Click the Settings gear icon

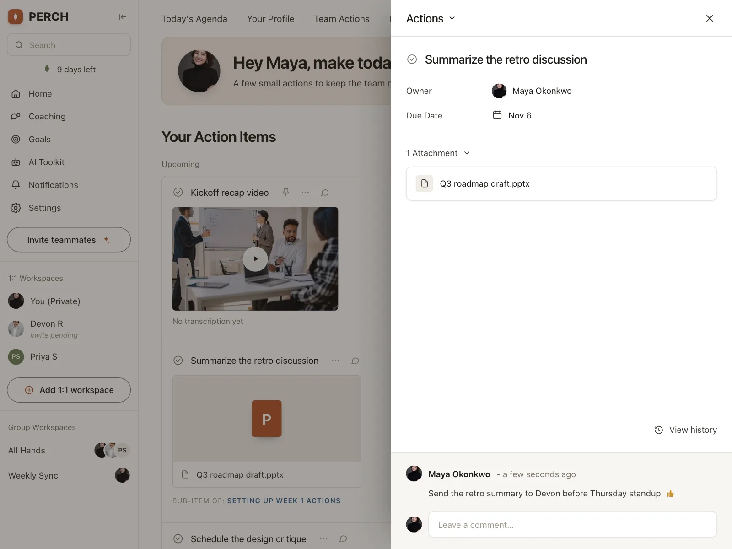click(16, 208)
